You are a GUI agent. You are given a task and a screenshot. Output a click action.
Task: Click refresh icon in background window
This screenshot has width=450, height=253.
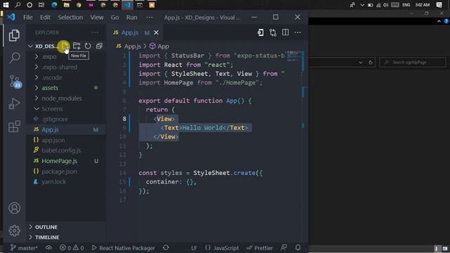[371, 63]
